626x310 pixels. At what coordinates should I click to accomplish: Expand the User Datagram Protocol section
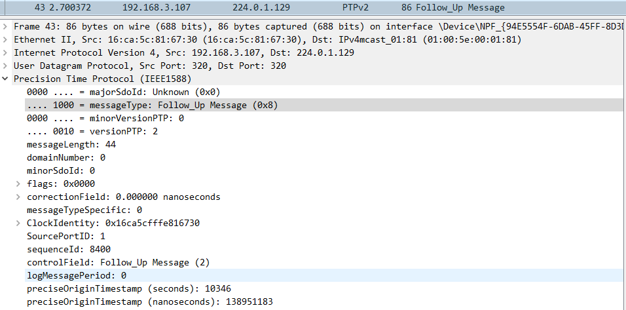click(5, 66)
